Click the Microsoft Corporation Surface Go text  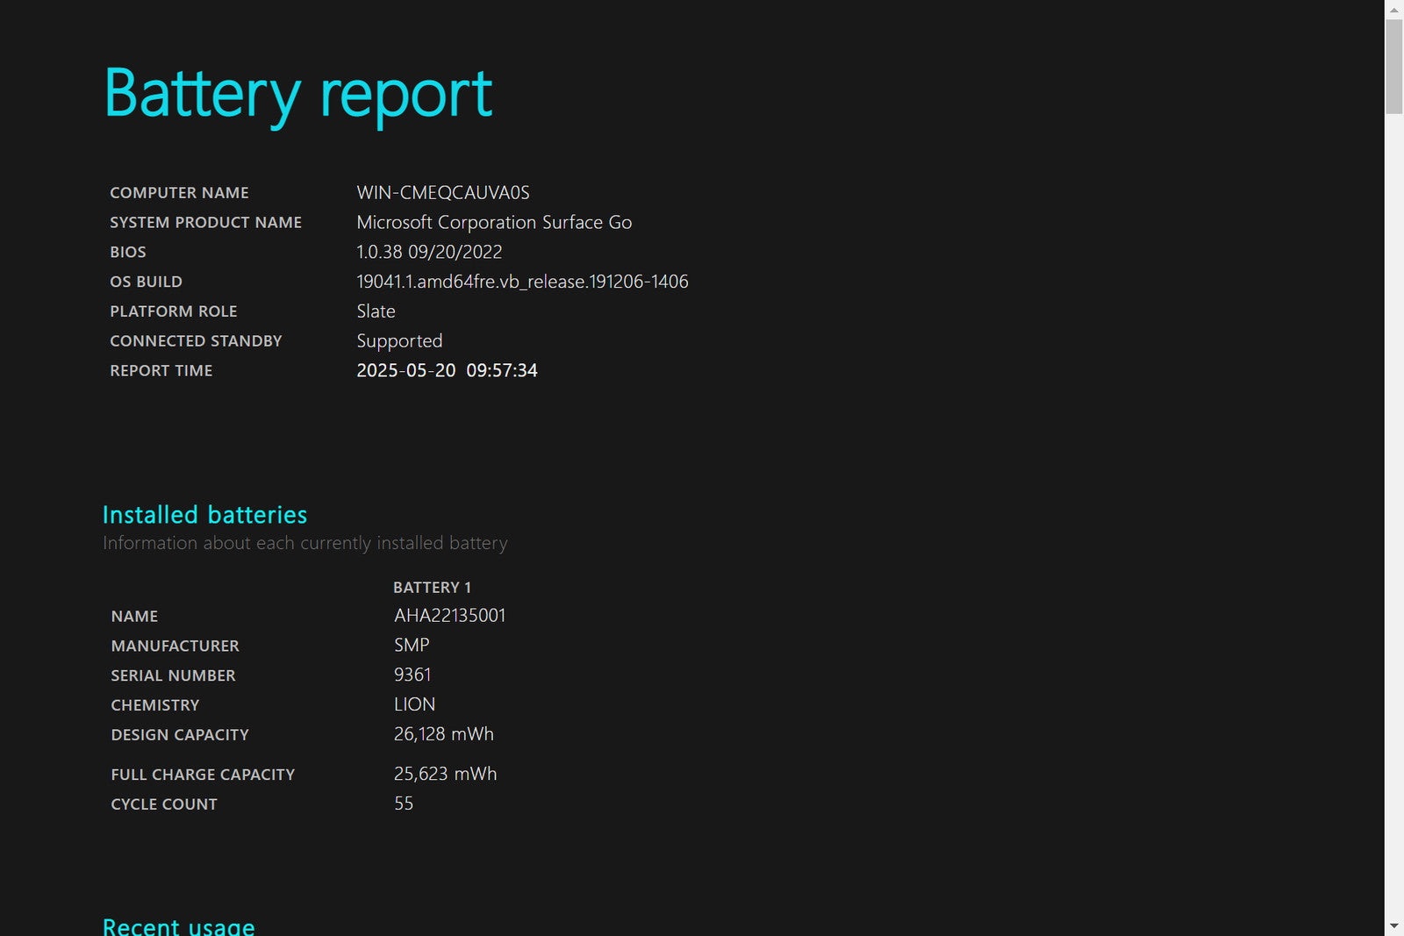pos(494,223)
